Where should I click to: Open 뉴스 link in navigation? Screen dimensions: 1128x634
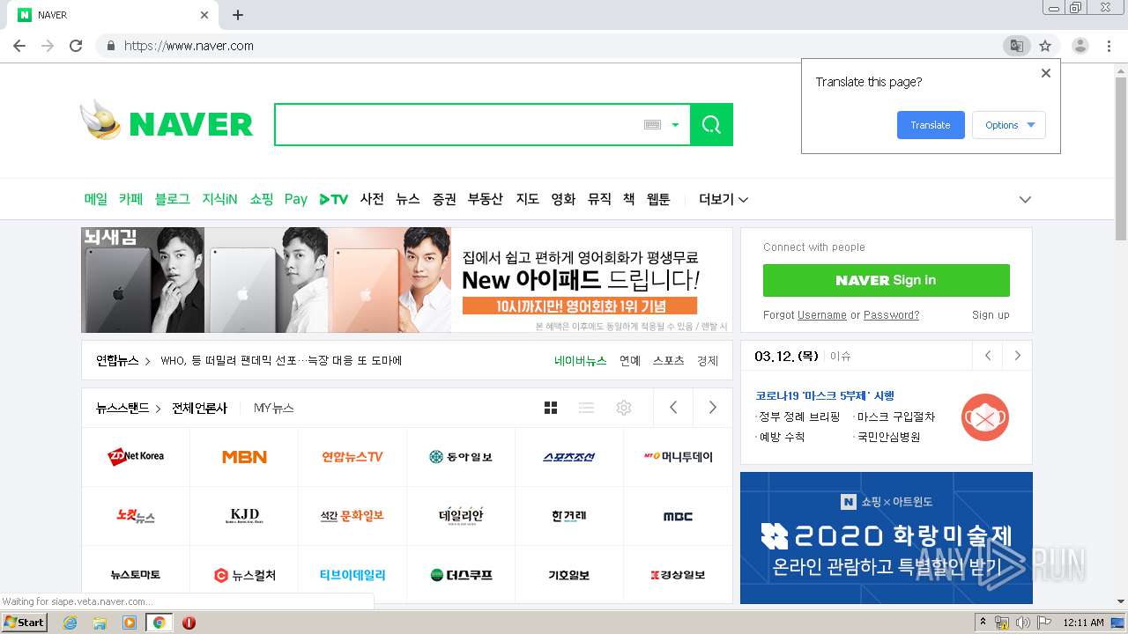[408, 199]
